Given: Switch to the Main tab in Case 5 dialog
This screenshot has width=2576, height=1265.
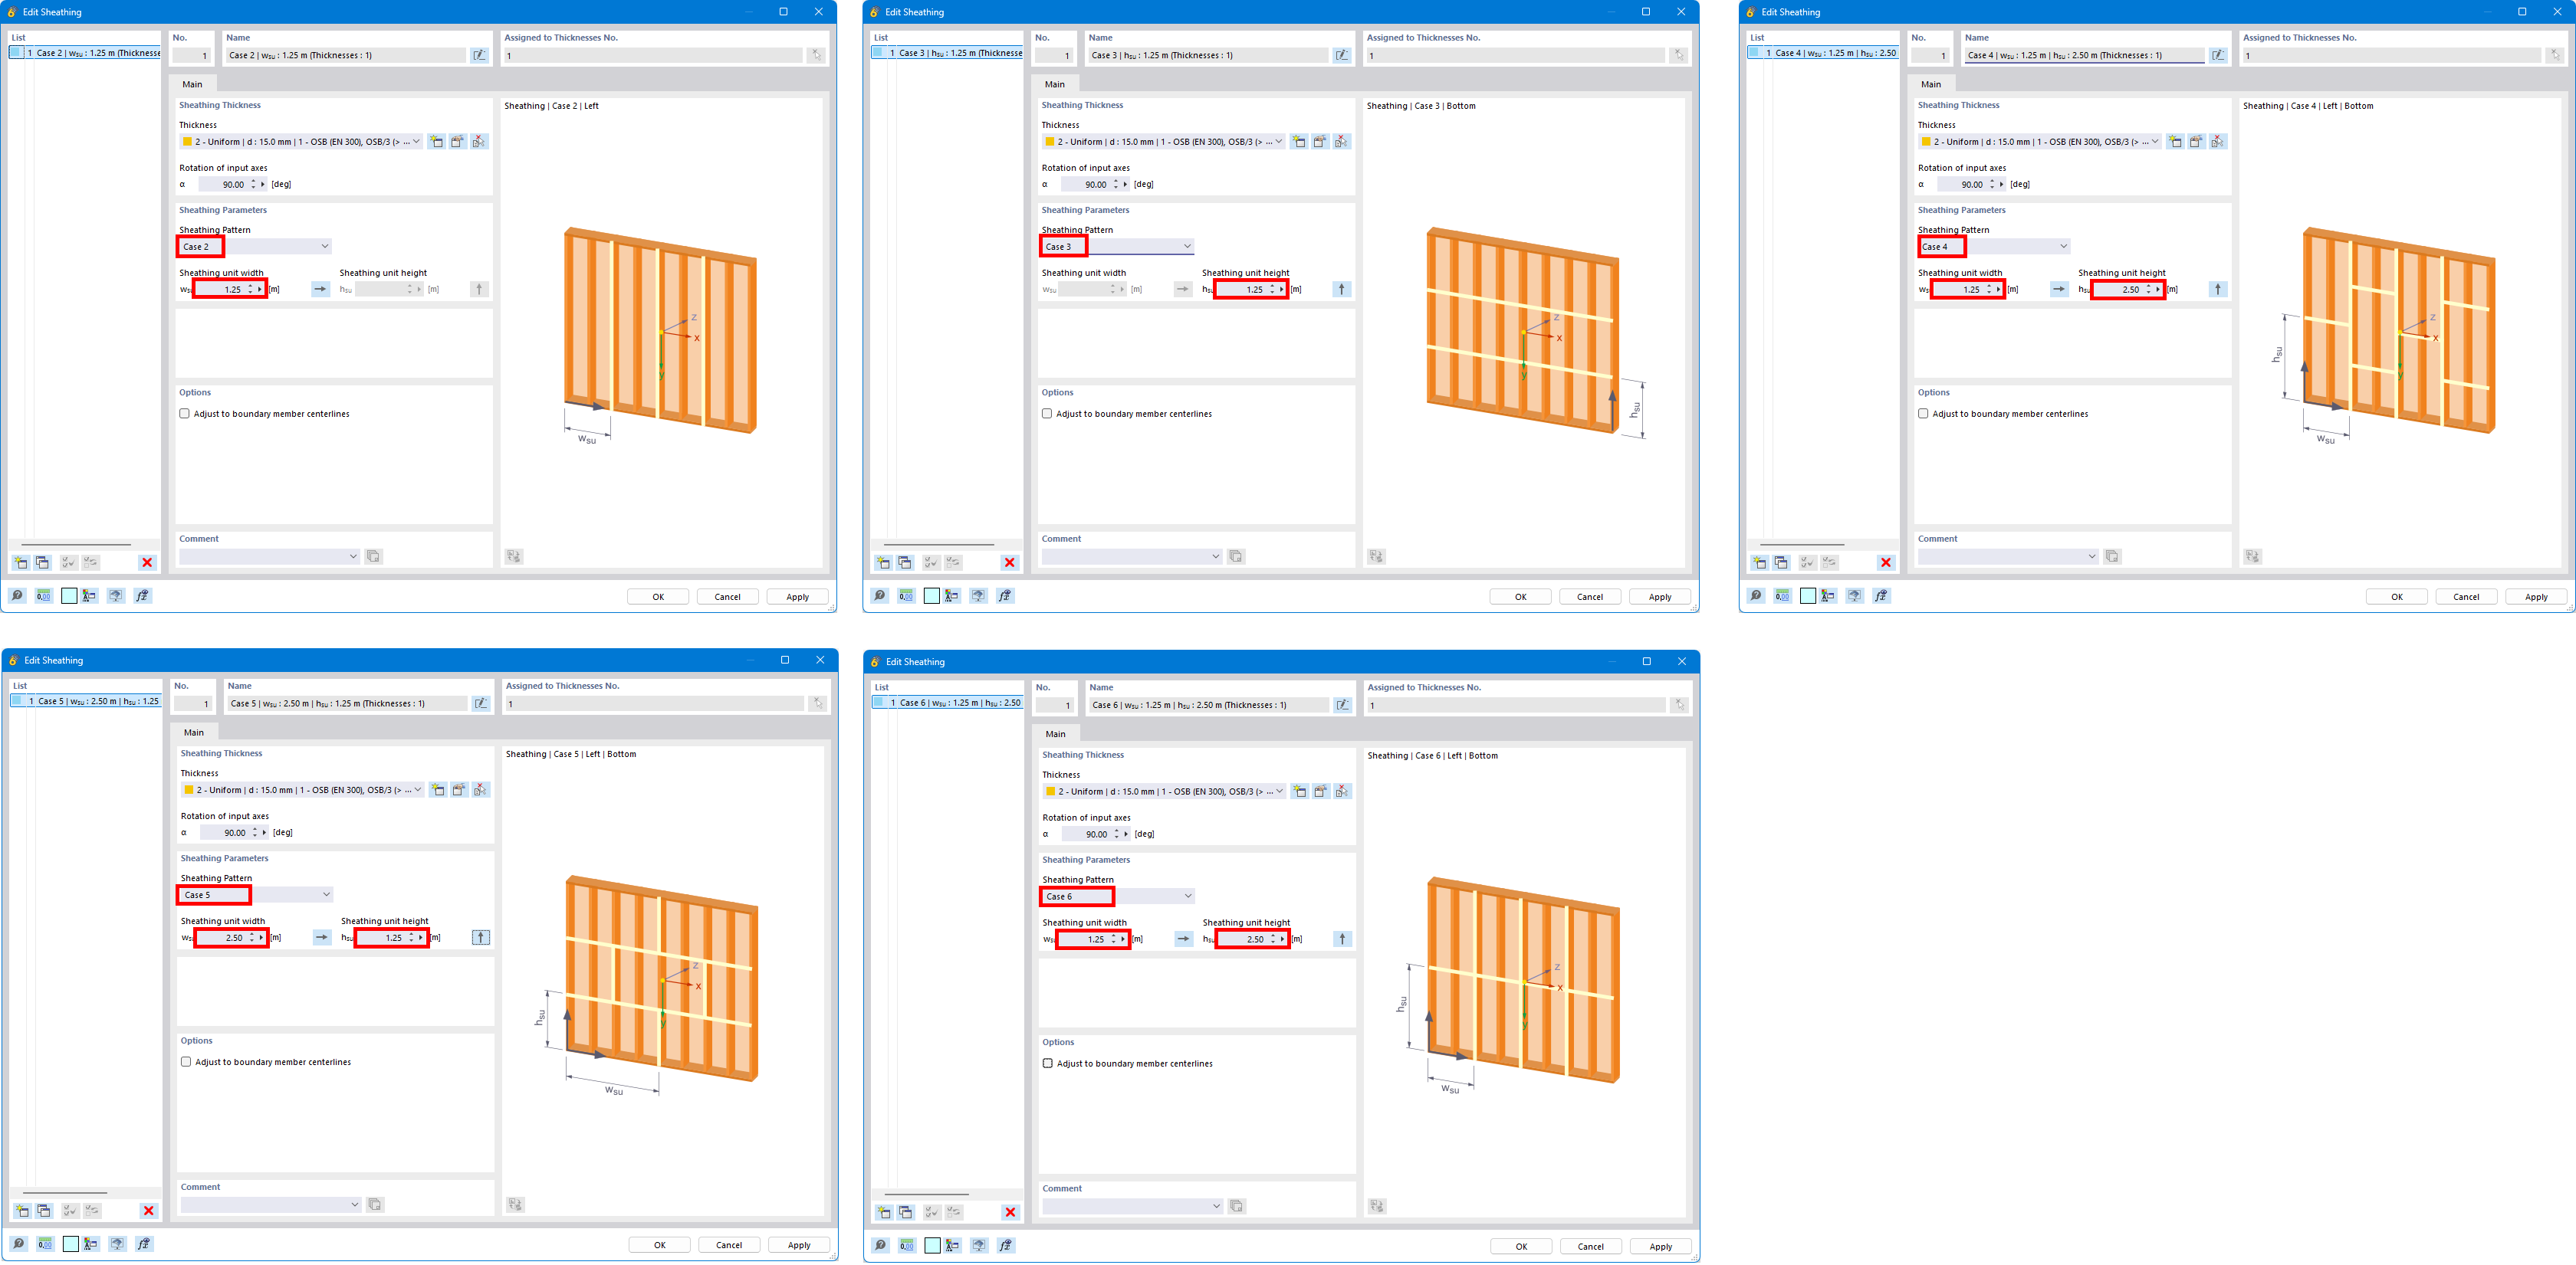Looking at the screenshot, I should (194, 732).
